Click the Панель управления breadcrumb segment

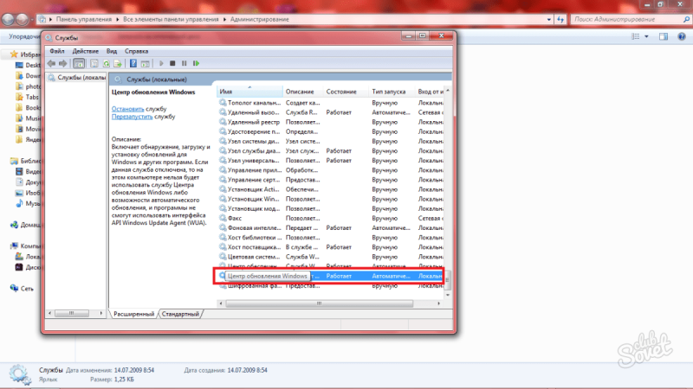click(83, 19)
